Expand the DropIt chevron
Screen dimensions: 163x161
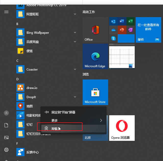point(75,97)
